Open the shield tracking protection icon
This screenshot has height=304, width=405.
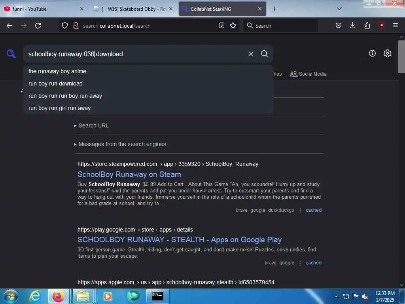[64, 25]
